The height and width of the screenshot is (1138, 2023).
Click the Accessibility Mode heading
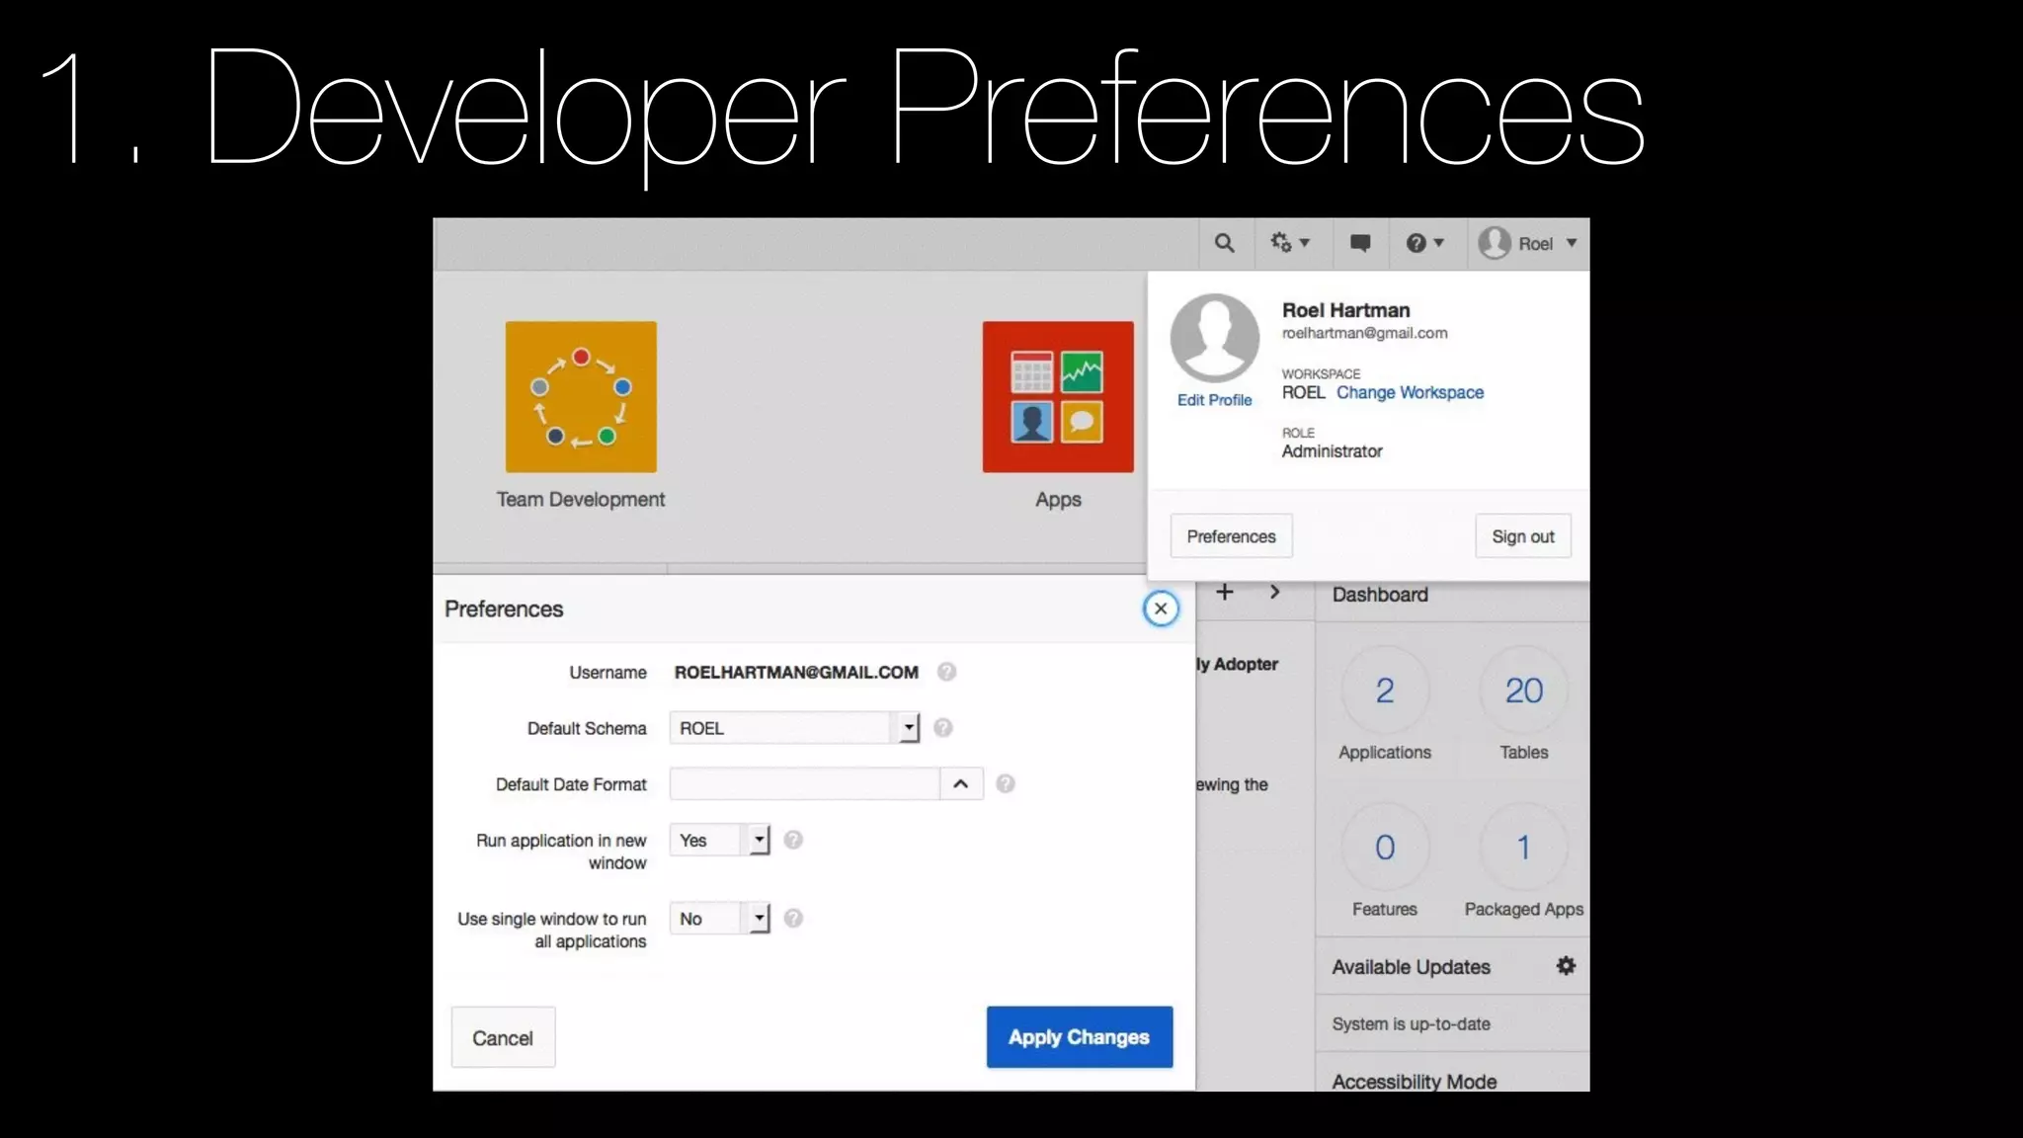1414,1081
